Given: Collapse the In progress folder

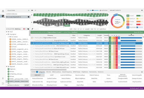Looking at the screenshot, I should click(7, 34).
